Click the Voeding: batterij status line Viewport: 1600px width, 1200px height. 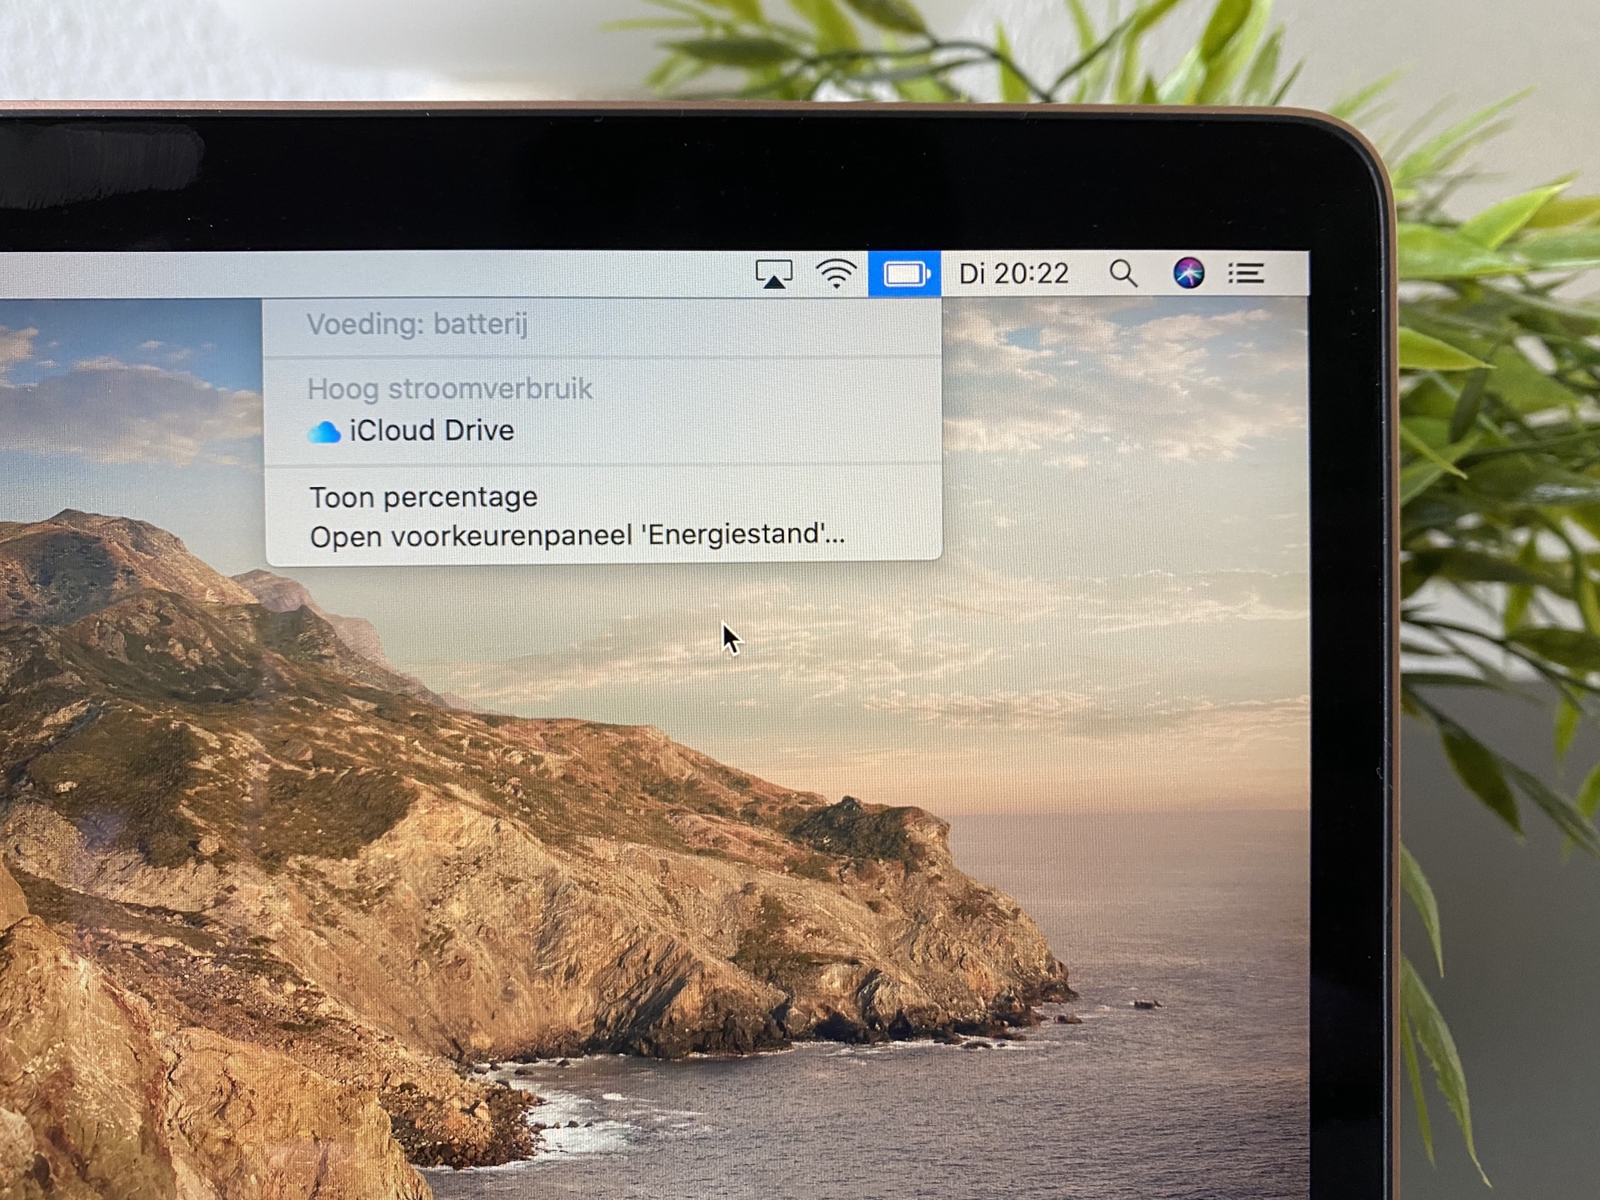(417, 325)
